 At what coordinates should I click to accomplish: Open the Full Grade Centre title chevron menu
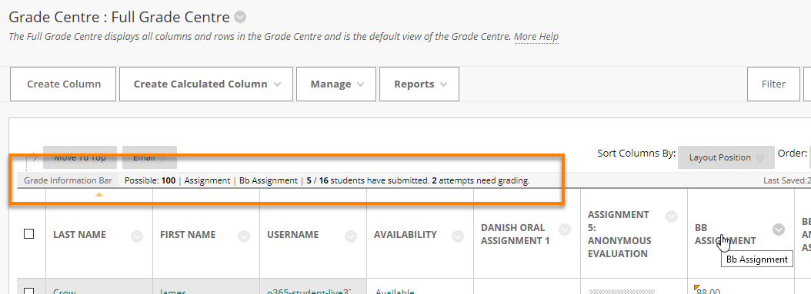click(x=240, y=18)
